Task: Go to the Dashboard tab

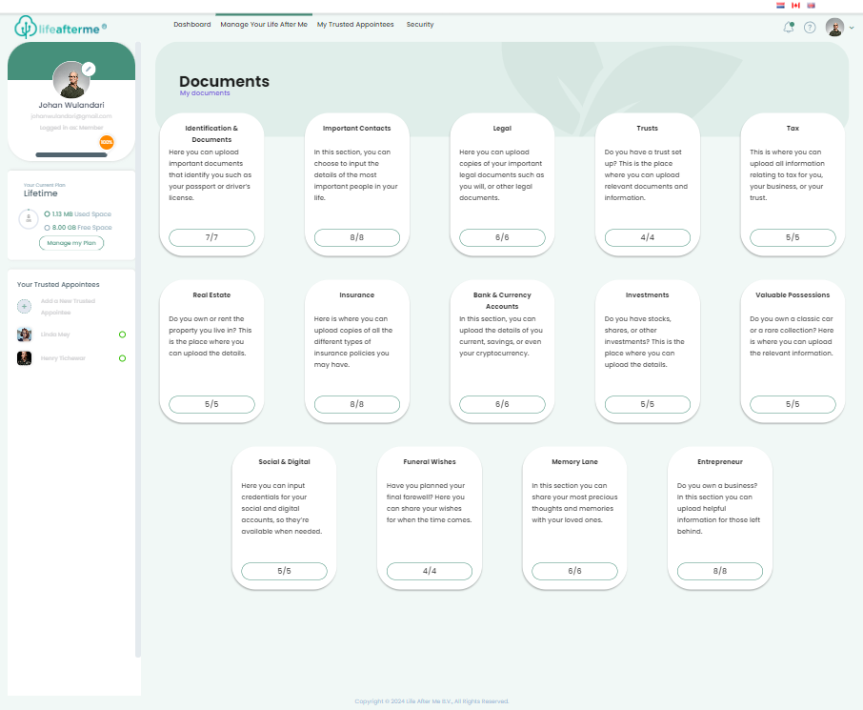Action: [x=191, y=25]
